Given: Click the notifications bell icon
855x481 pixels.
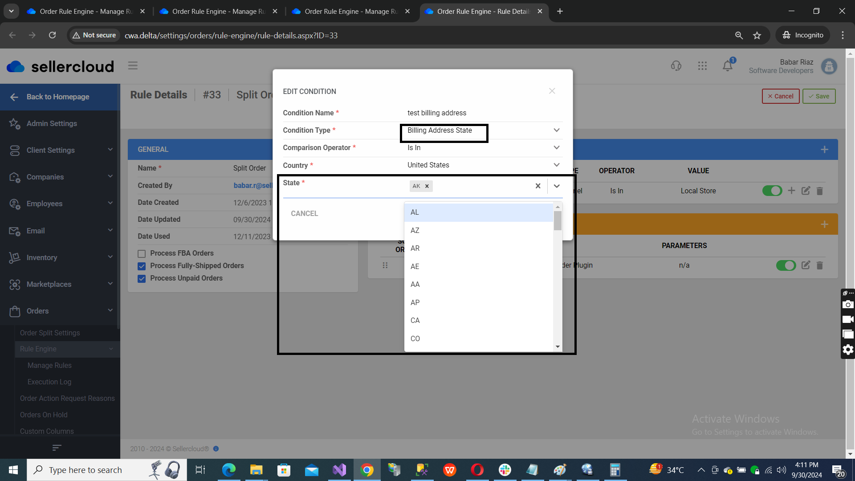Looking at the screenshot, I should click(727, 66).
